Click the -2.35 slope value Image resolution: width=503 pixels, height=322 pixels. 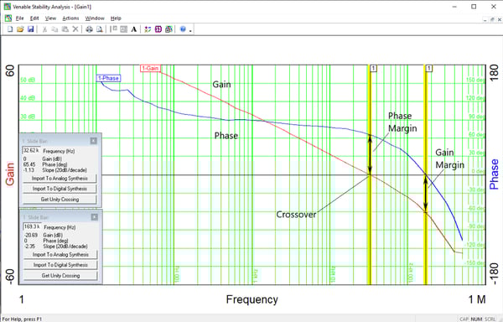[x=30, y=247]
